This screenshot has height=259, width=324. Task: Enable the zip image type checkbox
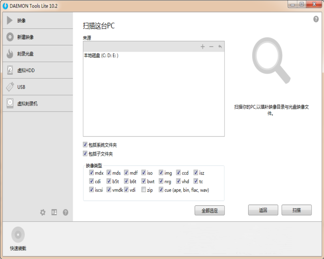click(144, 190)
